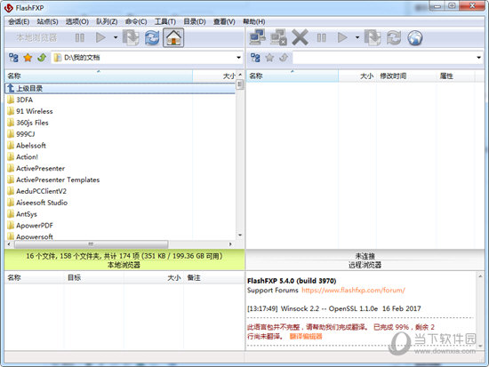Viewport: 489px width, 367px height.
Task: Click the remote pane refresh icon
Action: coord(394,37)
